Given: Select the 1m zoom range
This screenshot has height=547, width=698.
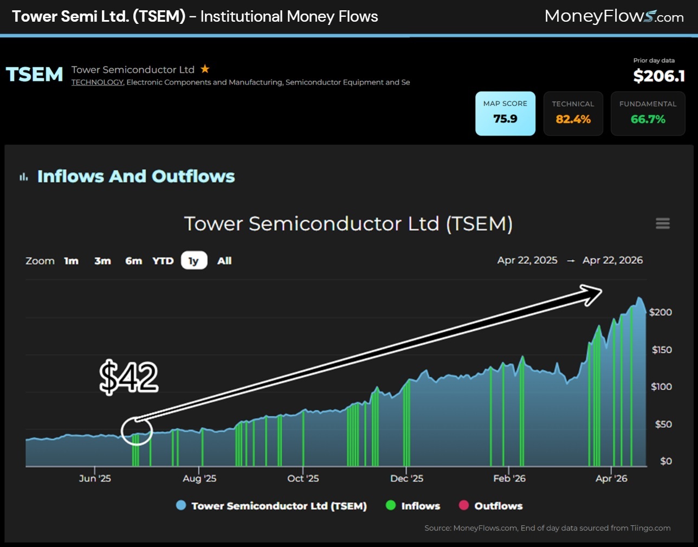Looking at the screenshot, I should point(71,261).
